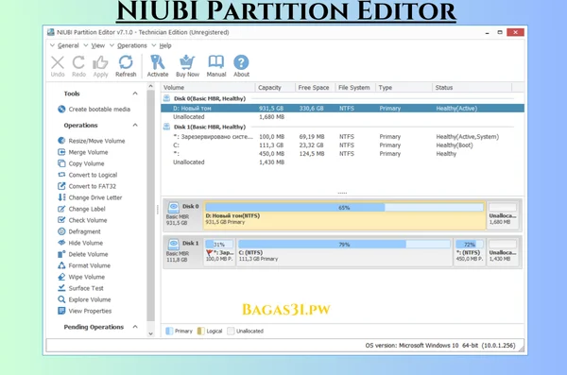Viewport: 567px width, 375px height.
Task: Click the Logical legend color swatch
Action: 200,331
